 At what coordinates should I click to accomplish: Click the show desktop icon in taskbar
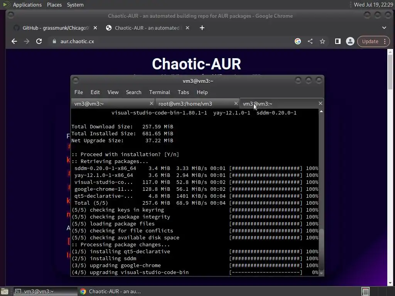(x=5, y=291)
